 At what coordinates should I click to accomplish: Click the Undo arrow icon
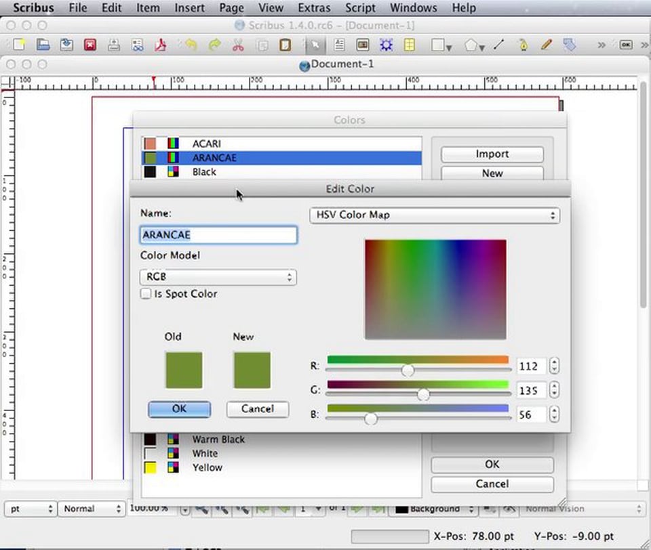[x=191, y=45]
